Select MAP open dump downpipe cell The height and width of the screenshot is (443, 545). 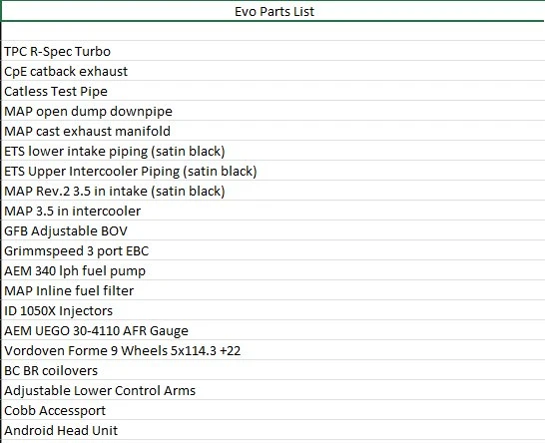coord(273,111)
